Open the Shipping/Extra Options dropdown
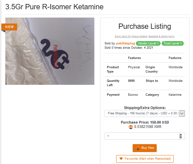The image size is (193, 164). [x=145, y=113]
